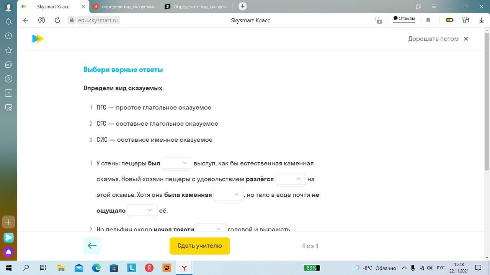Open dropdown after «была каменная»

tap(229, 195)
